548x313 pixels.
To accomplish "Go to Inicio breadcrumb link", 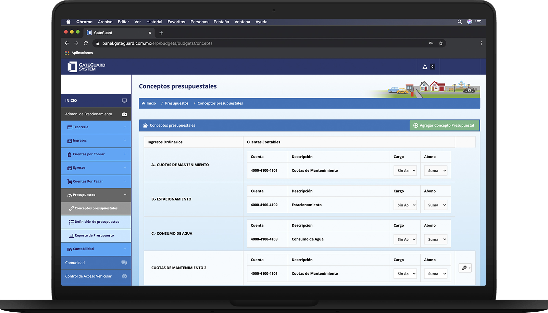I will coord(151,103).
